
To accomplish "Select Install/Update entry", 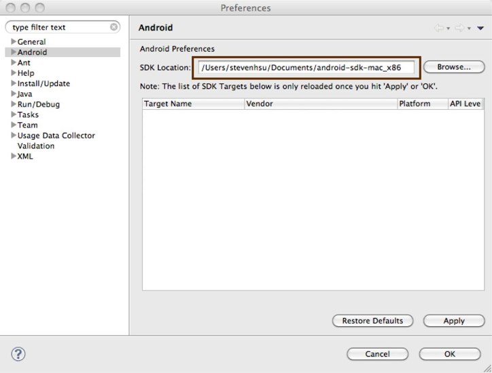I will (43, 83).
